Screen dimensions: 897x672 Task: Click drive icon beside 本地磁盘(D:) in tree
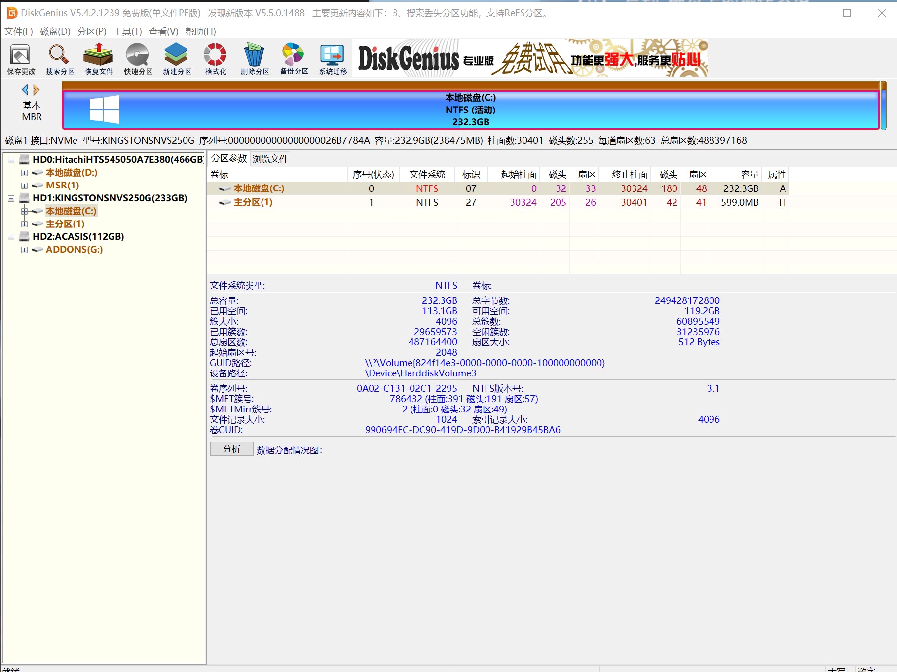coord(37,173)
